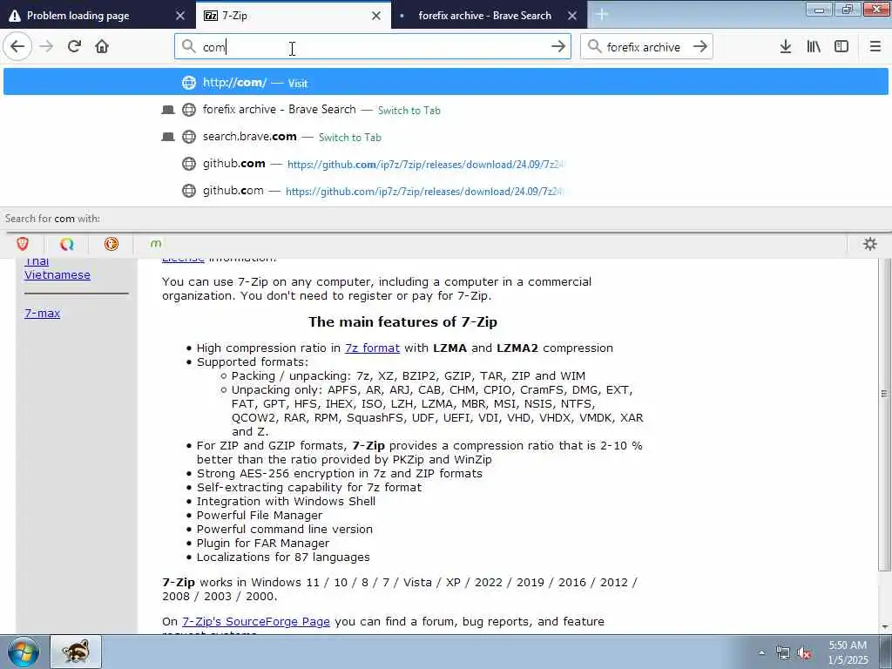
Task: Click the muted volume tray icon
Action: click(x=804, y=653)
